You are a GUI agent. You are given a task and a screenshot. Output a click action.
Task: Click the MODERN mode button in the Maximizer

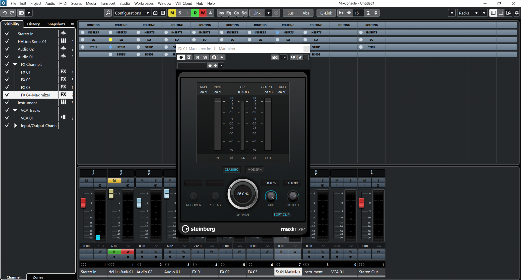pyautogui.click(x=254, y=170)
